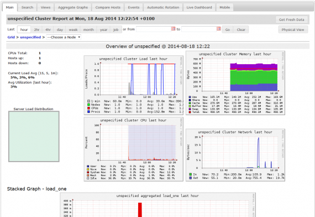Select the job time range

click(x=116, y=29)
